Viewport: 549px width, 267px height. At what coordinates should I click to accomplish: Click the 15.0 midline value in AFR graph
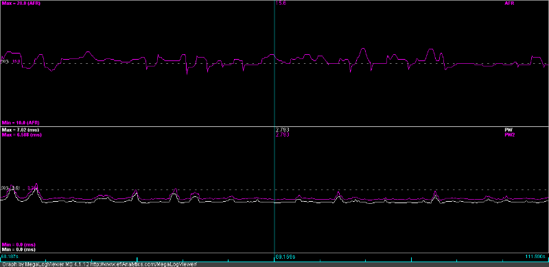16,62
